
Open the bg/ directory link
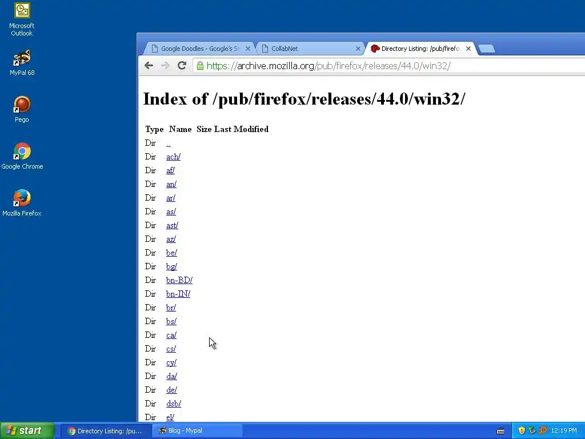click(171, 266)
